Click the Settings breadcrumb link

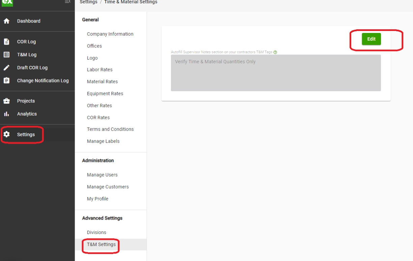(88, 2)
